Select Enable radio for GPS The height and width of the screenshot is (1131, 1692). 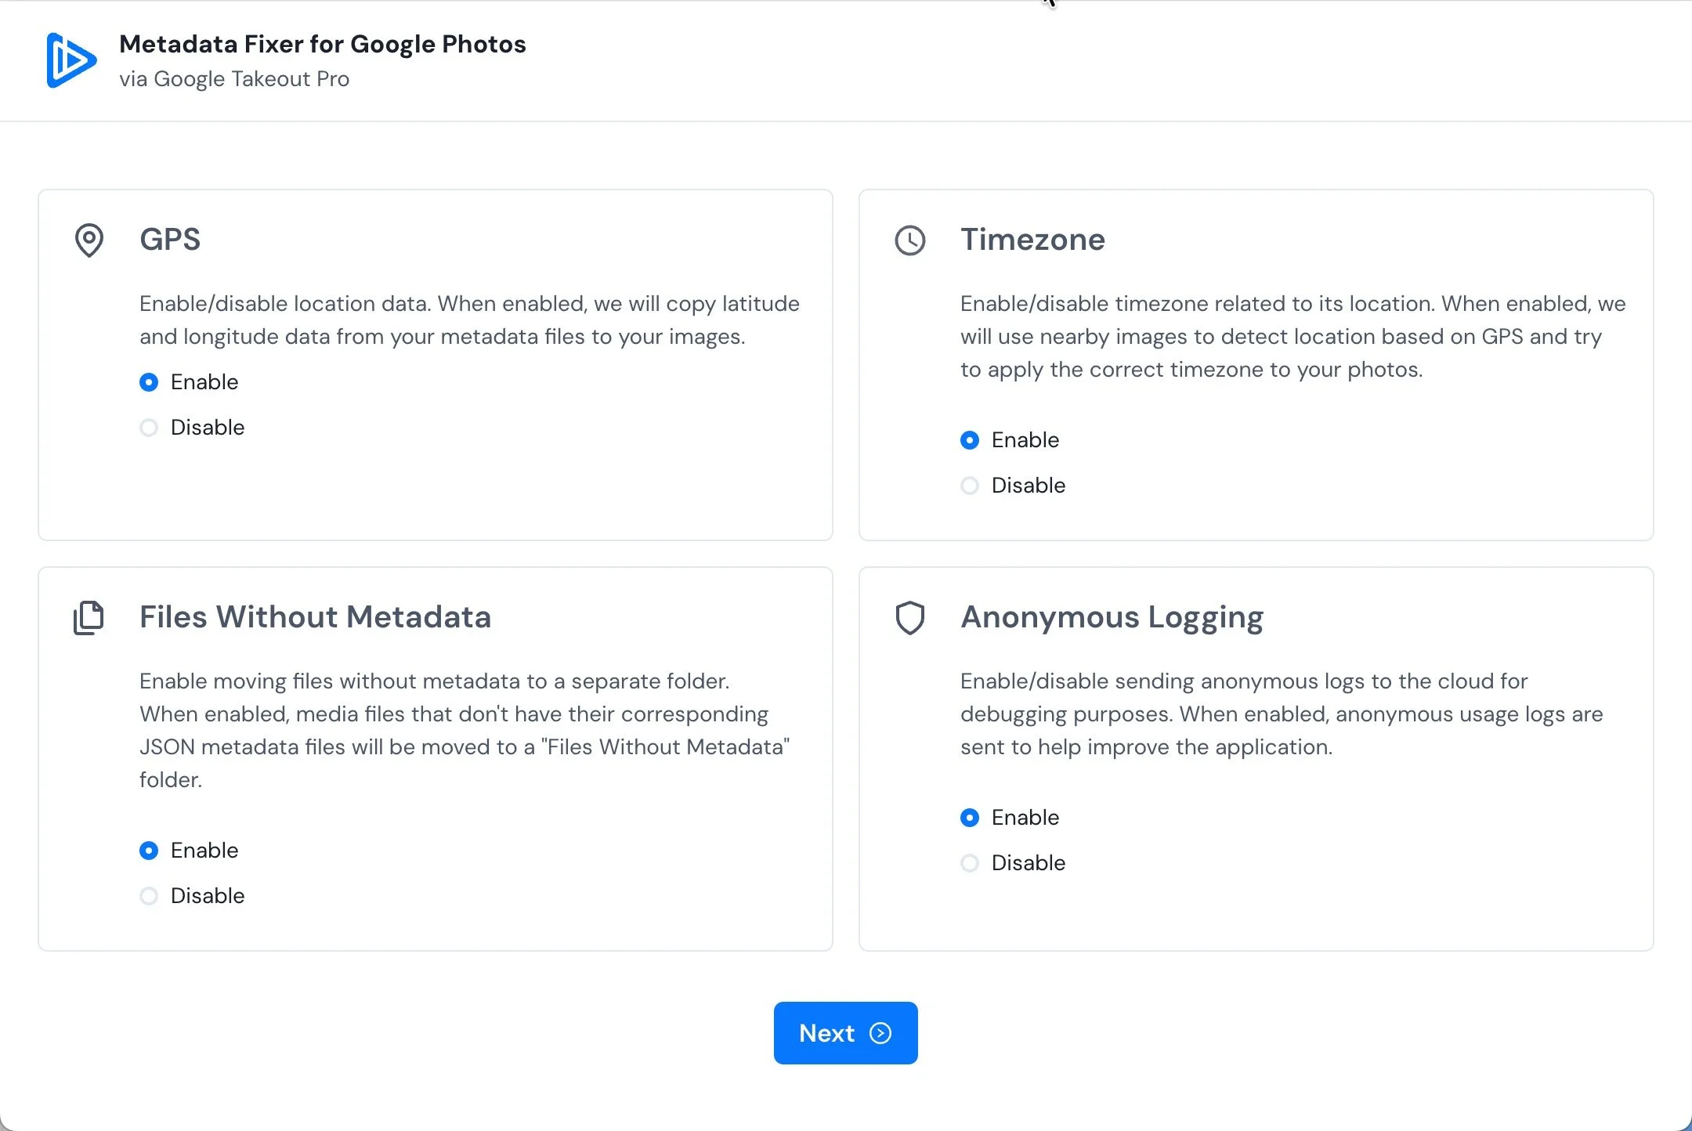tap(149, 382)
